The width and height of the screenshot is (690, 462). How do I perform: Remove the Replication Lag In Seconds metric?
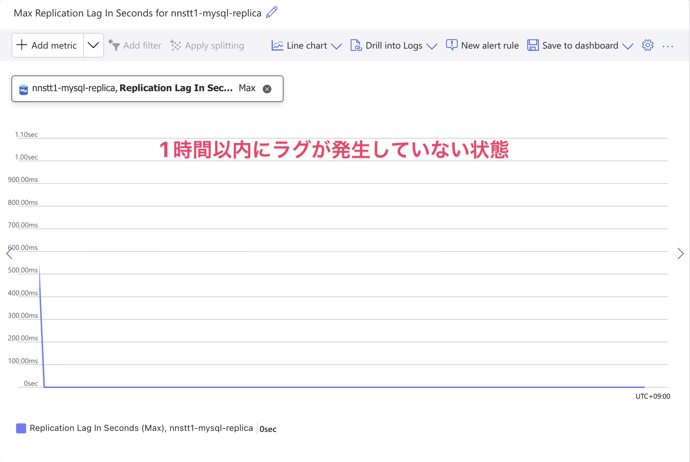(x=267, y=89)
